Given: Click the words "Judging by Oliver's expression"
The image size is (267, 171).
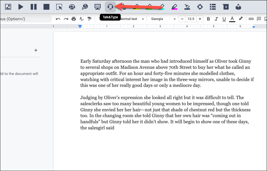Looking at the screenshot, I should tap(111, 97).
